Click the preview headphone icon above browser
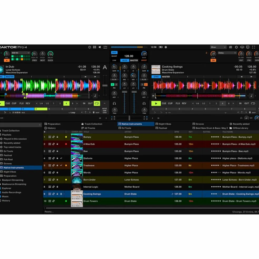 [x=241, y=118]
